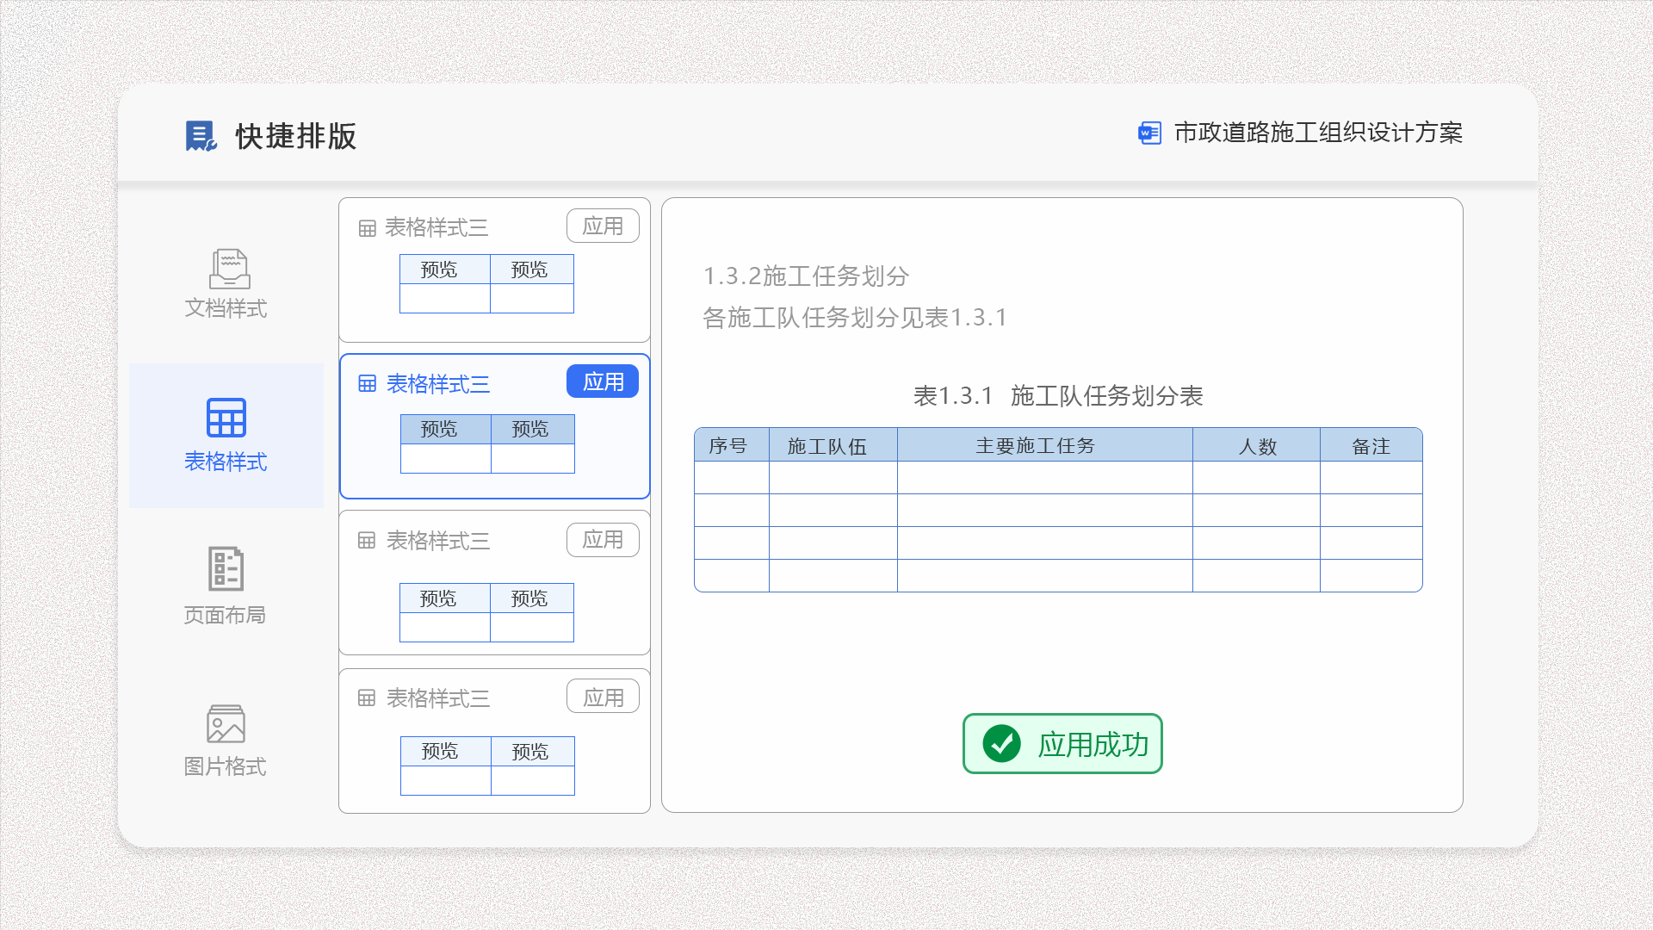Click table icon on selected style card
Image resolution: width=1653 pixels, height=930 pixels.
point(368,384)
